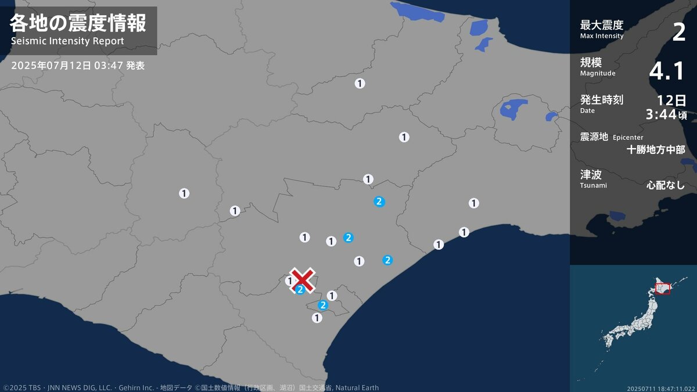Click the title 各地の震度情報

pos(78,23)
